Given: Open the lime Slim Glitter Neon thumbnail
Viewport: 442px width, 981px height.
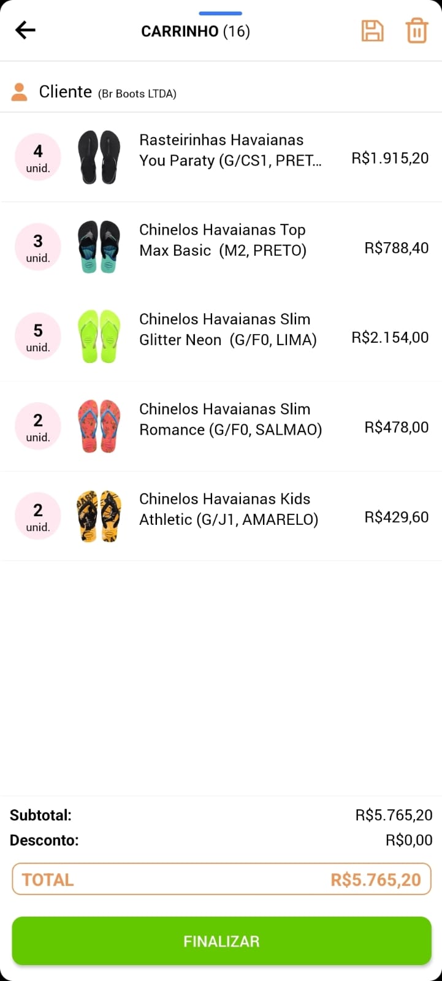Looking at the screenshot, I should [99, 337].
